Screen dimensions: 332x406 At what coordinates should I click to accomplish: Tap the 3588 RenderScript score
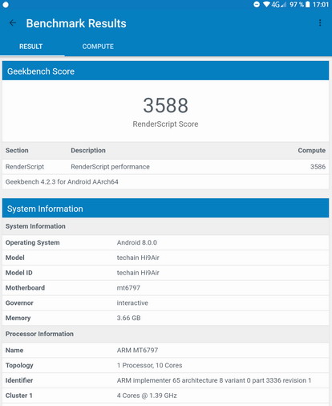click(x=165, y=105)
